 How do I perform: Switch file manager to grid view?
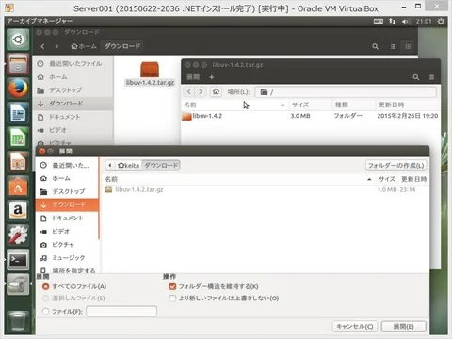pyautogui.click(x=408, y=46)
